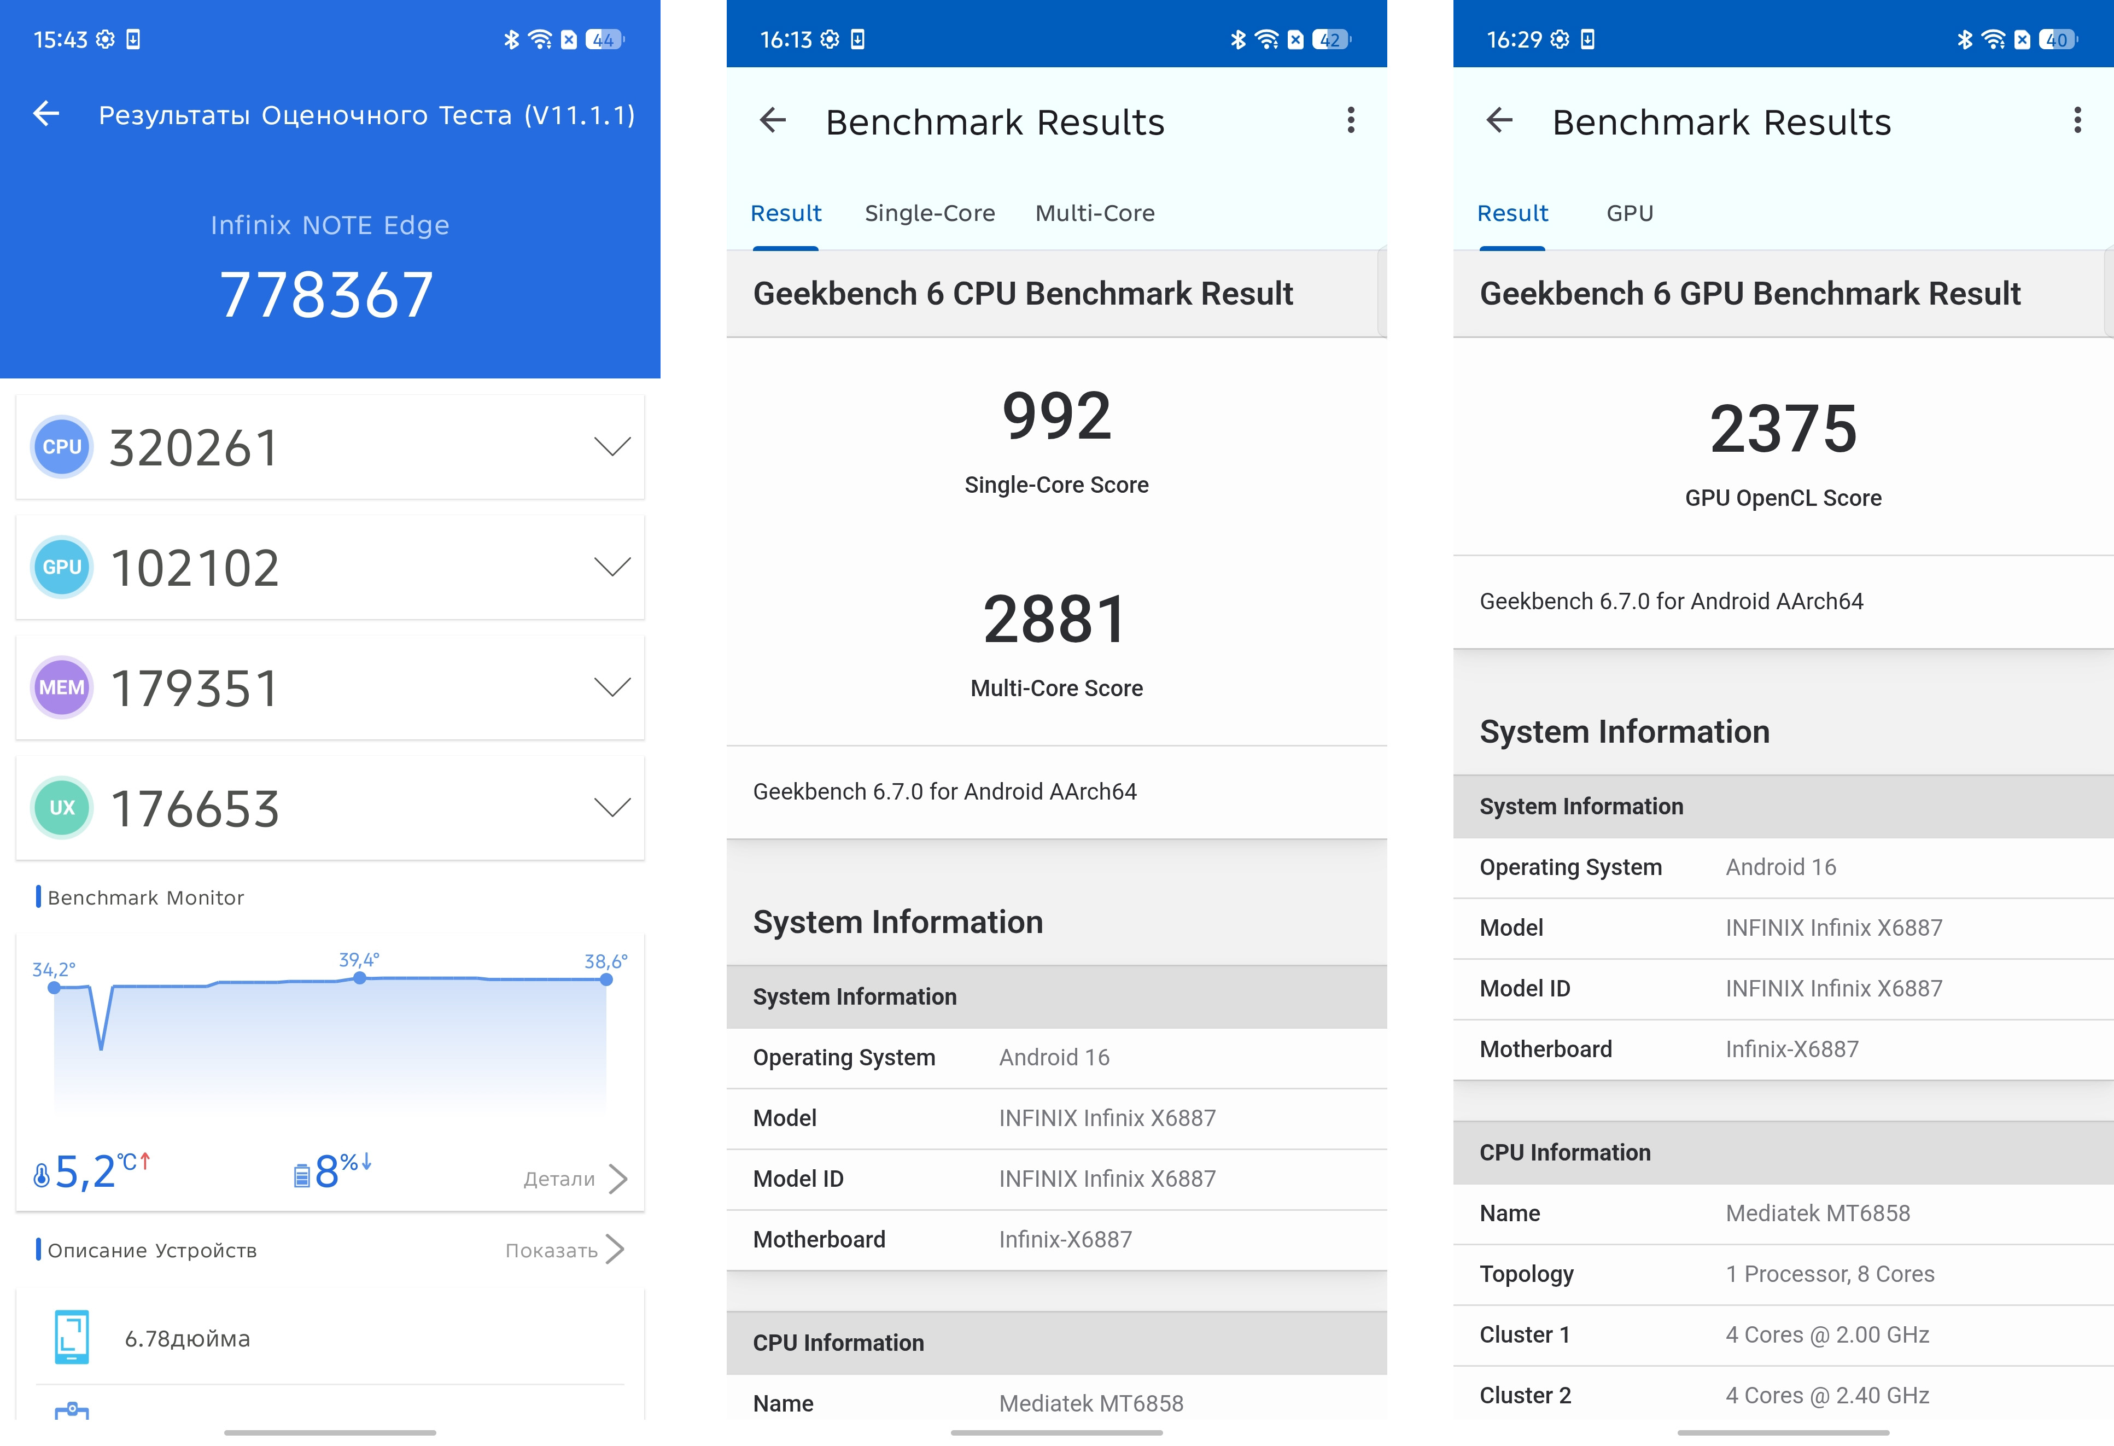Tap the GPU score badge icon
Viewport: 2114px width, 1446px height.
[x=62, y=567]
